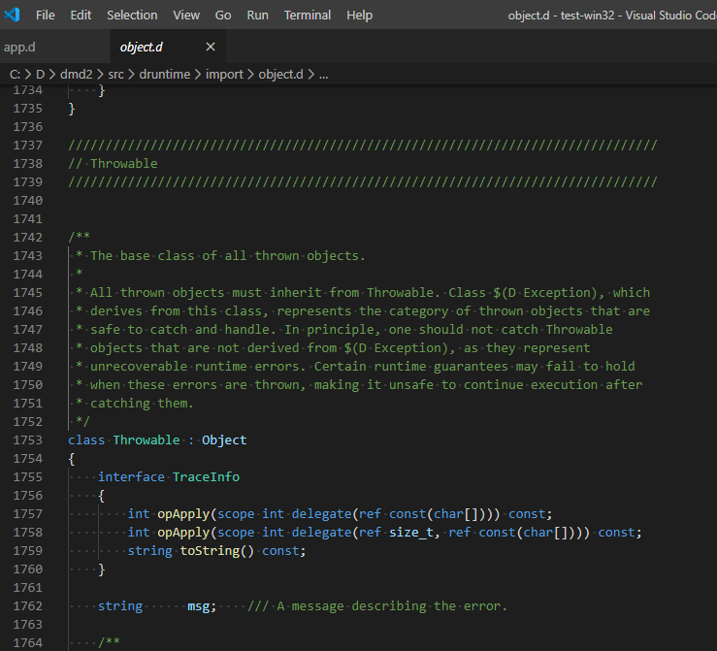Open the Selection menu

click(x=132, y=16)
